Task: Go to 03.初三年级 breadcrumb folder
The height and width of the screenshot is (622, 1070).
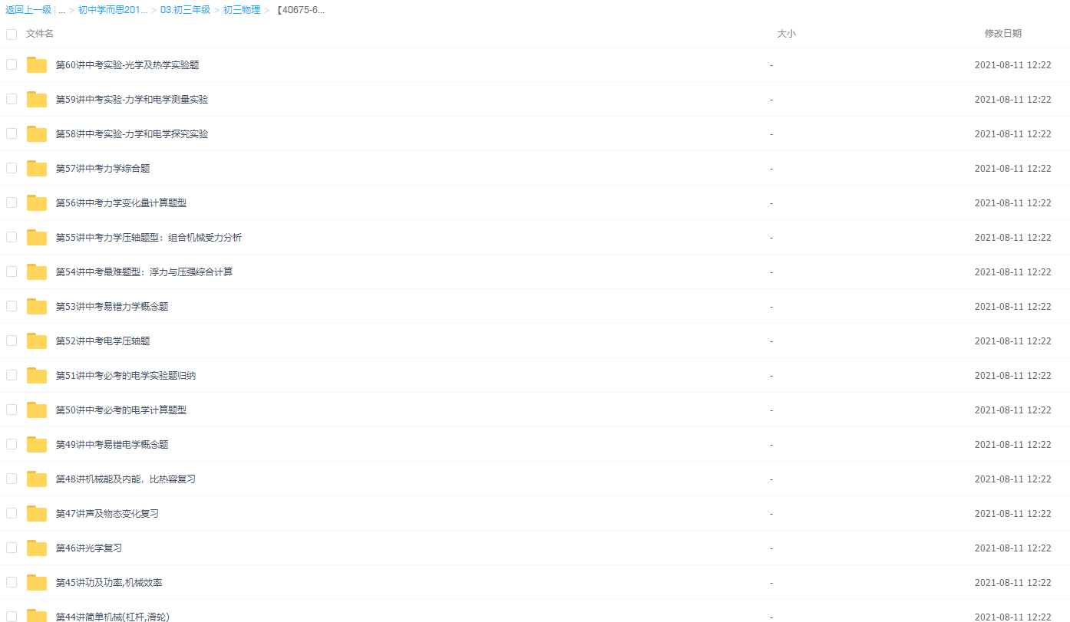Action: point(185,10)
